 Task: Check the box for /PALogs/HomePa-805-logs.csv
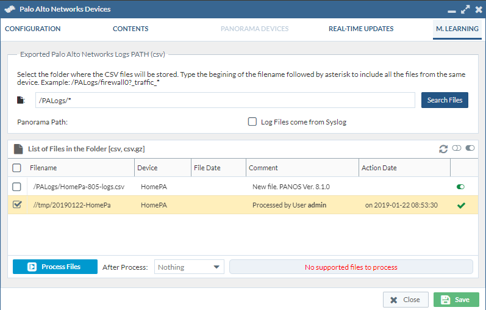point(17,187)
